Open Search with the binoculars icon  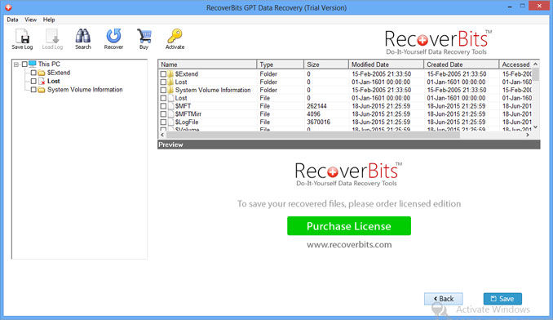pos(83,36)
